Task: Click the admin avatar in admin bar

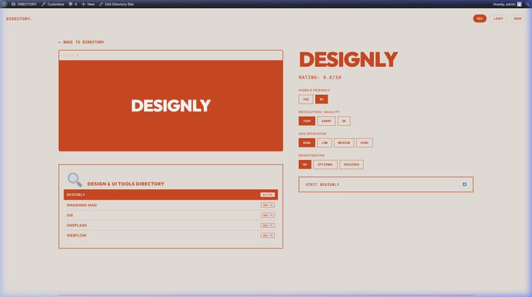Action: tap(519, 4)
